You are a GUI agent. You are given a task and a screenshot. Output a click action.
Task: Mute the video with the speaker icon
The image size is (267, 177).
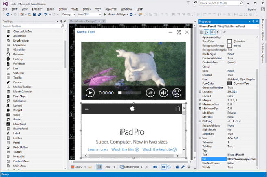(163, 93)
